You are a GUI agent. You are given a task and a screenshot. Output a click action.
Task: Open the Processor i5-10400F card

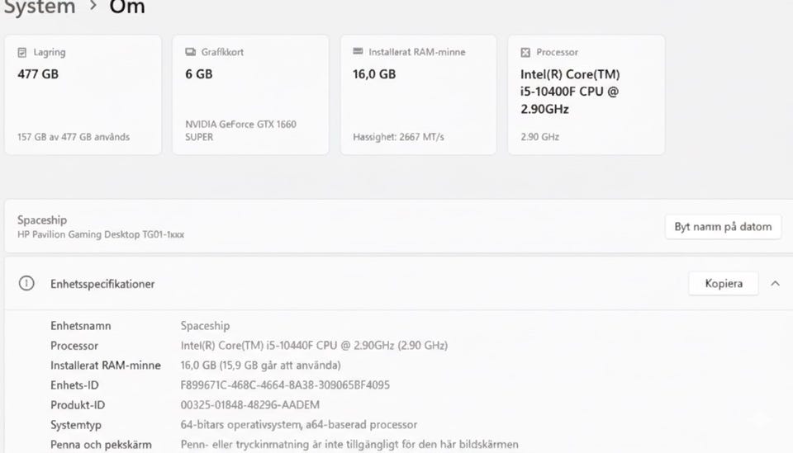(x=586, y=95)
